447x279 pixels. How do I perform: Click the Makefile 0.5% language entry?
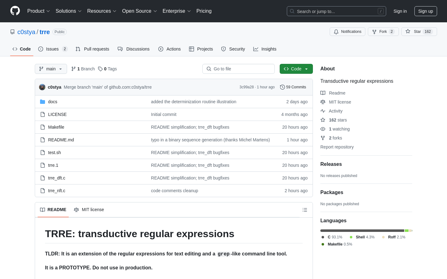coord(337,244)
